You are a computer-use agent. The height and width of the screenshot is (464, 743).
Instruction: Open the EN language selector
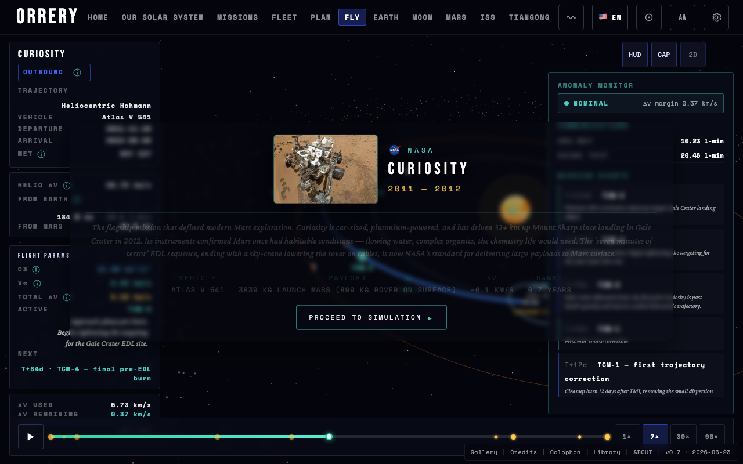tap(610, 17)
